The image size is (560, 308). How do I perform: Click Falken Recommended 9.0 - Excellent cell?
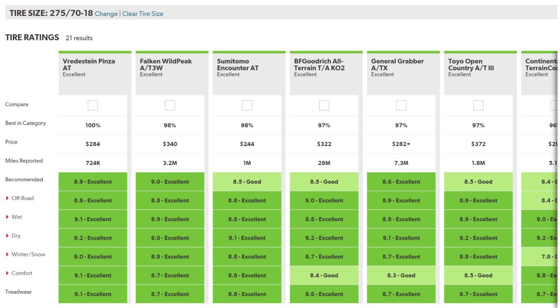170,182
